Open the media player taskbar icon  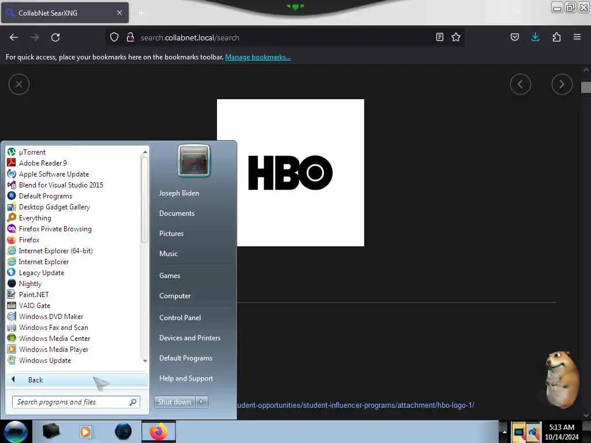(85, 431)
